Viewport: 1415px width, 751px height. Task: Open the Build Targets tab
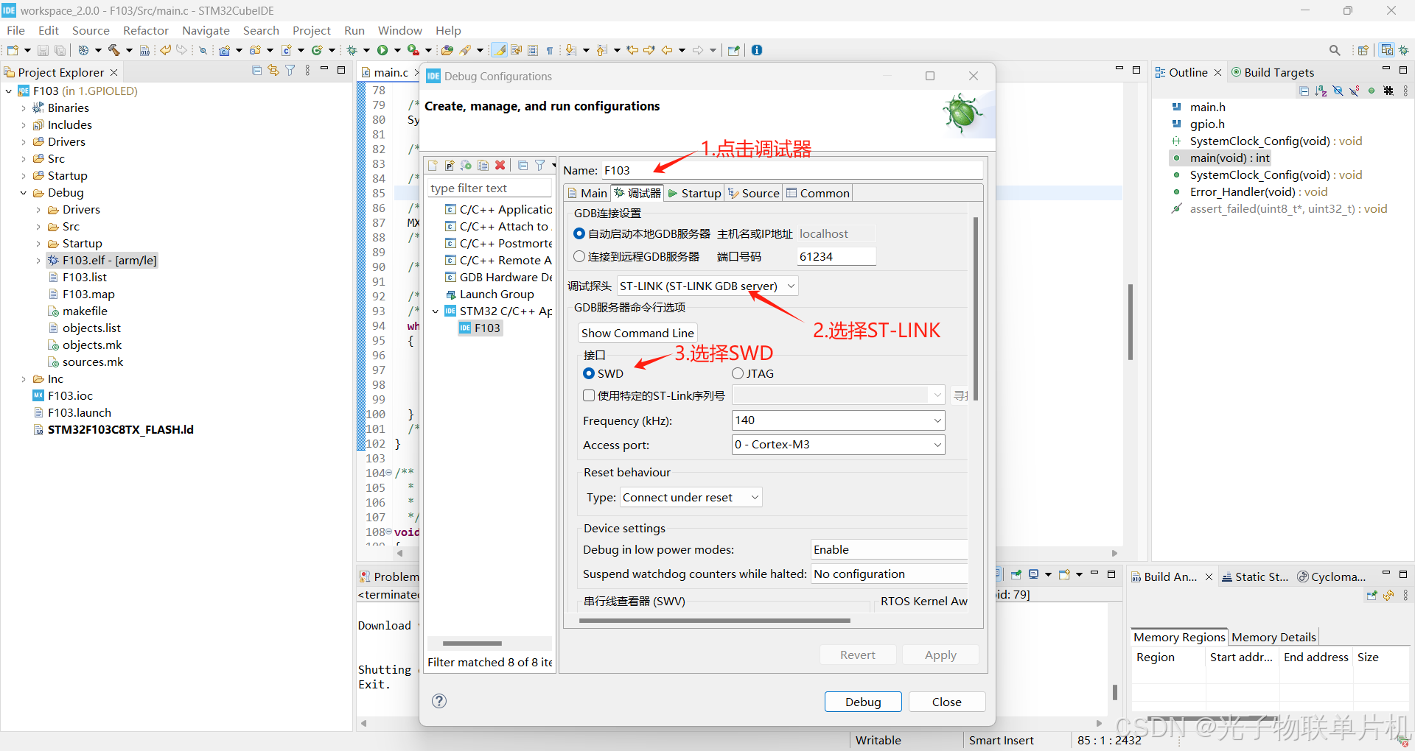[x=1273, y=72]
